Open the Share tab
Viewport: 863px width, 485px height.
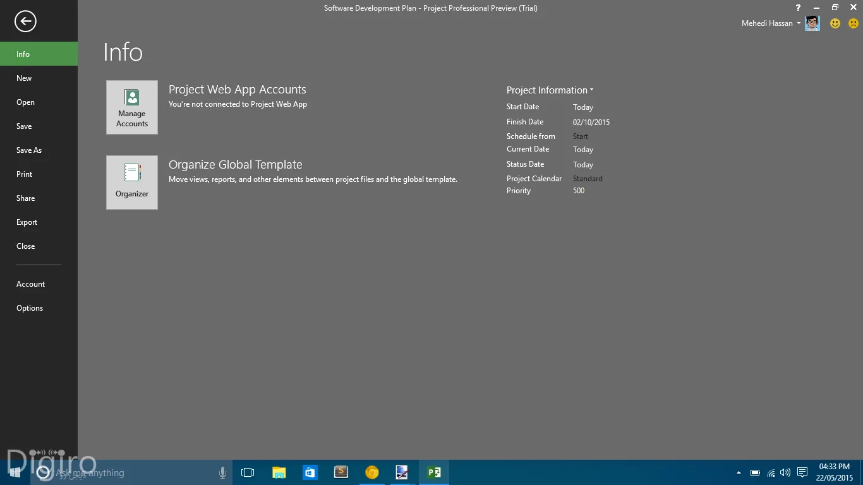click(39, 198)
